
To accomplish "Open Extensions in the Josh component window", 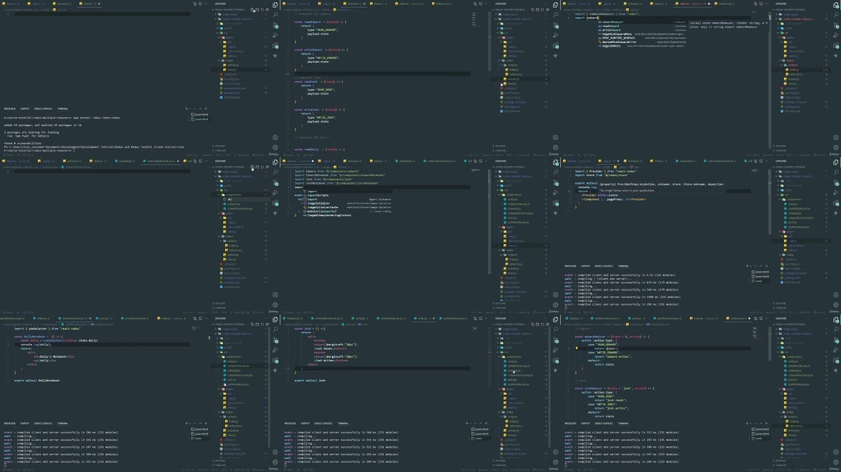I will coord(556,360).
